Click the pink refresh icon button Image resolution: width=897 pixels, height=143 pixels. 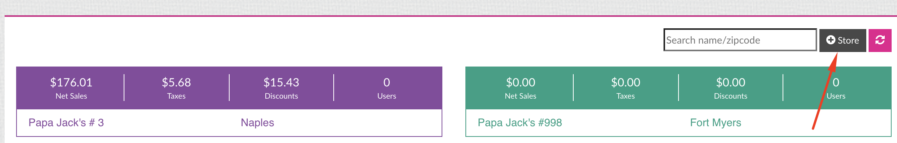point(880,40)
